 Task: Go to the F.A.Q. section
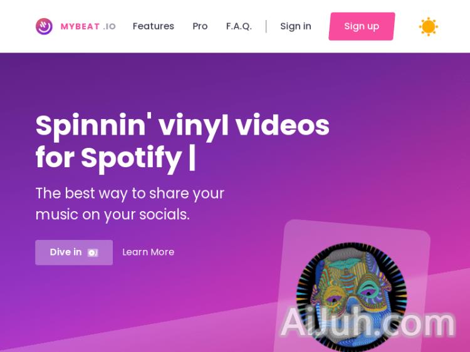click(x=239, y=26)
